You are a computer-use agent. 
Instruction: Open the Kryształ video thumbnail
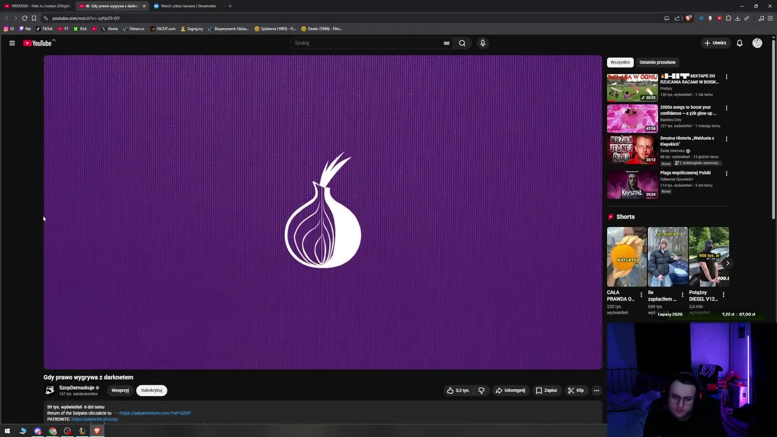[x=632, y=184]
